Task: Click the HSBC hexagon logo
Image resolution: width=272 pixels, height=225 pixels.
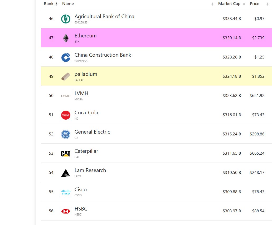Action: 66,211
